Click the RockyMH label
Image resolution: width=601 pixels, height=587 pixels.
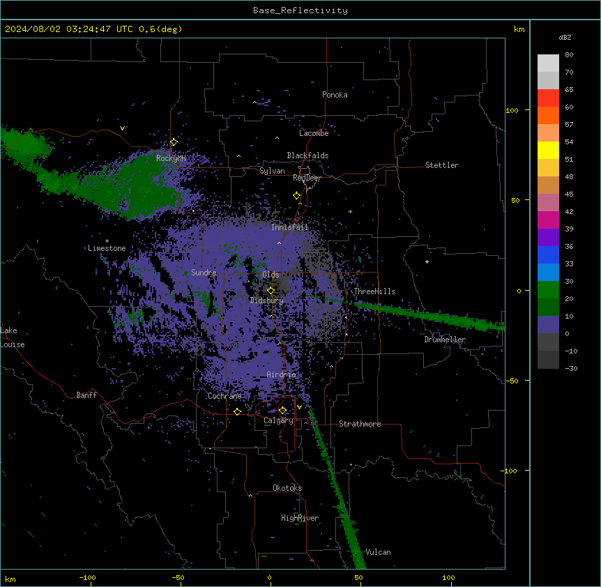pos(171,158)
